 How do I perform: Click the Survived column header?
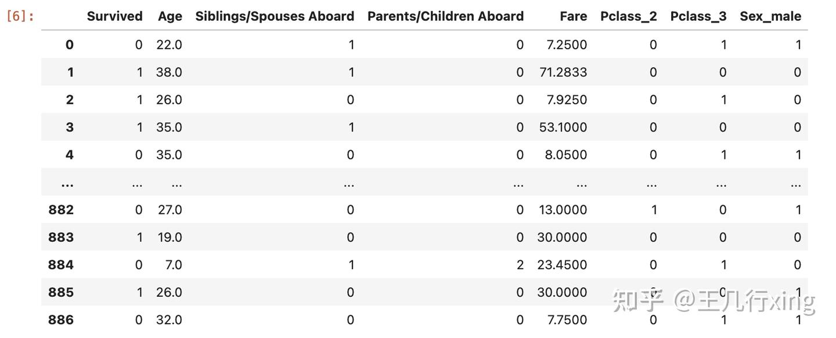click(x=114, y=16)
